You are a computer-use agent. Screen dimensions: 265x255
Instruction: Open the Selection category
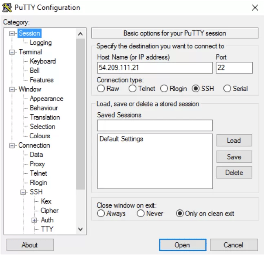[42, 126]
